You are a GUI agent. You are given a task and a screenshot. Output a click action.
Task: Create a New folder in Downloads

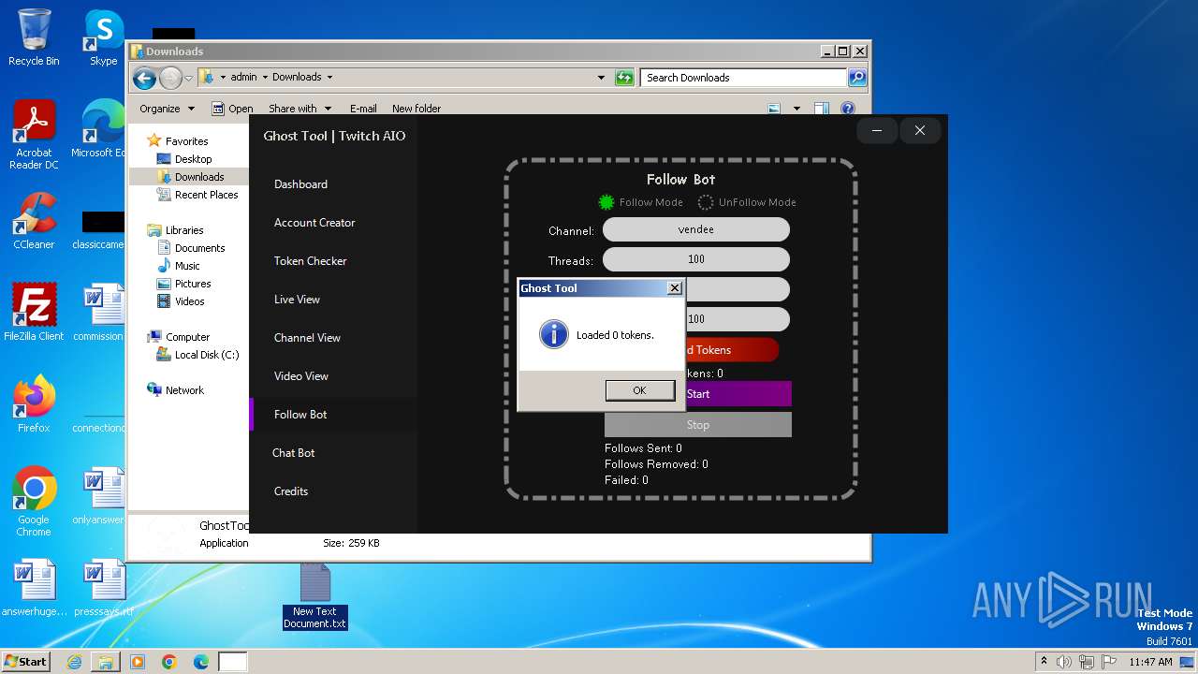click(x=416, y=109)
